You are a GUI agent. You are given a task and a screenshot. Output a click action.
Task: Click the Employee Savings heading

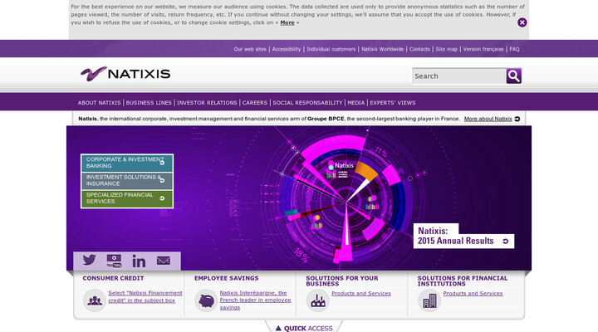[x=226, y=278]
